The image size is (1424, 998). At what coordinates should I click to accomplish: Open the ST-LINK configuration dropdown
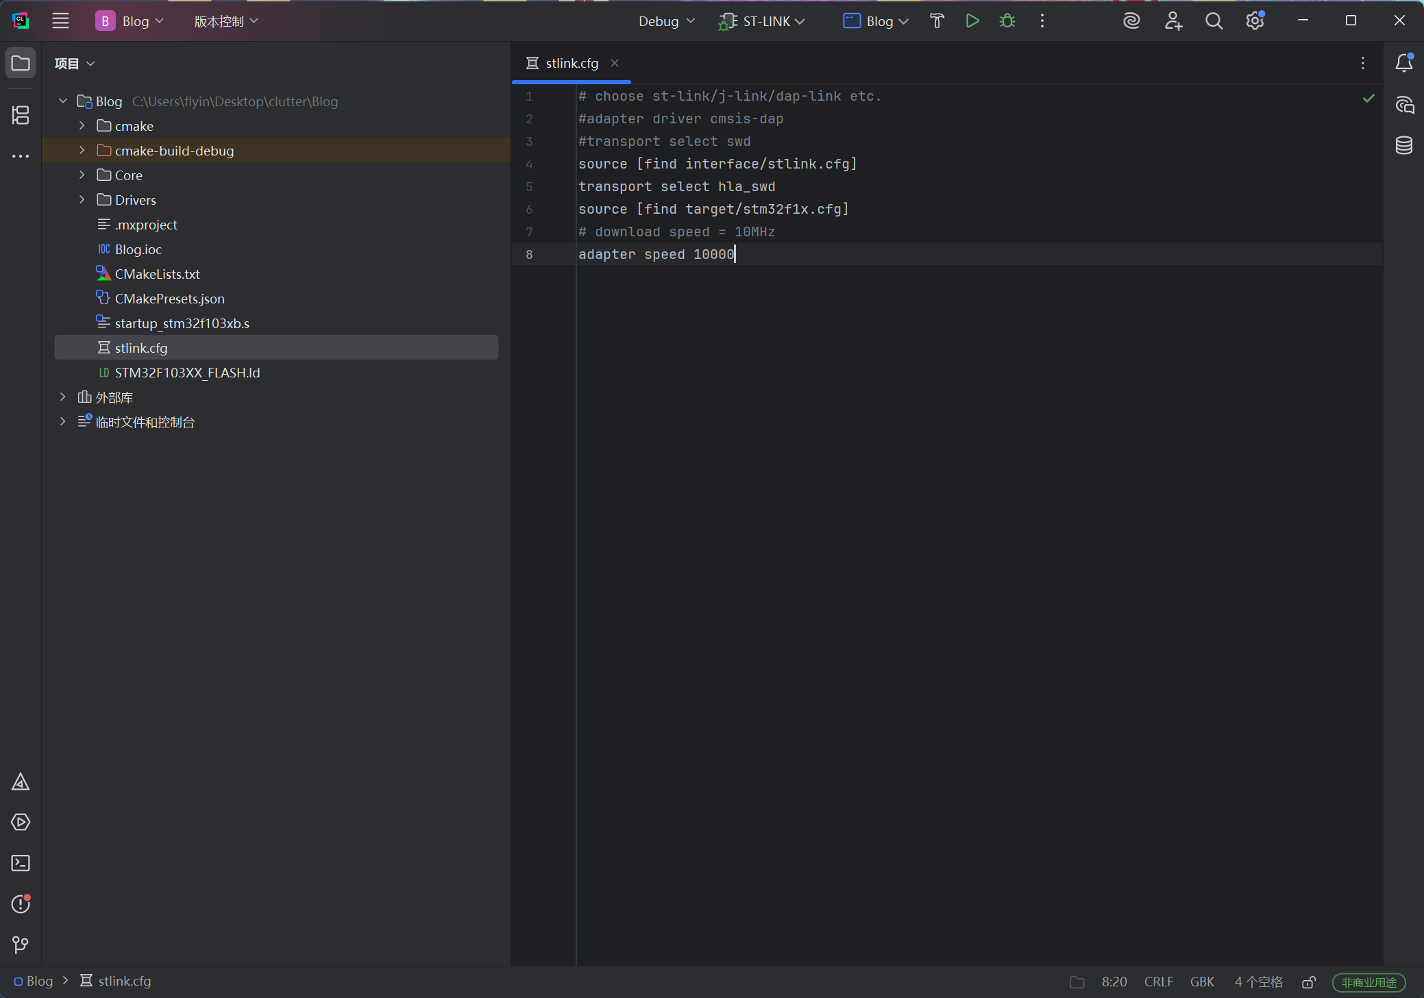tap(761, 21)
